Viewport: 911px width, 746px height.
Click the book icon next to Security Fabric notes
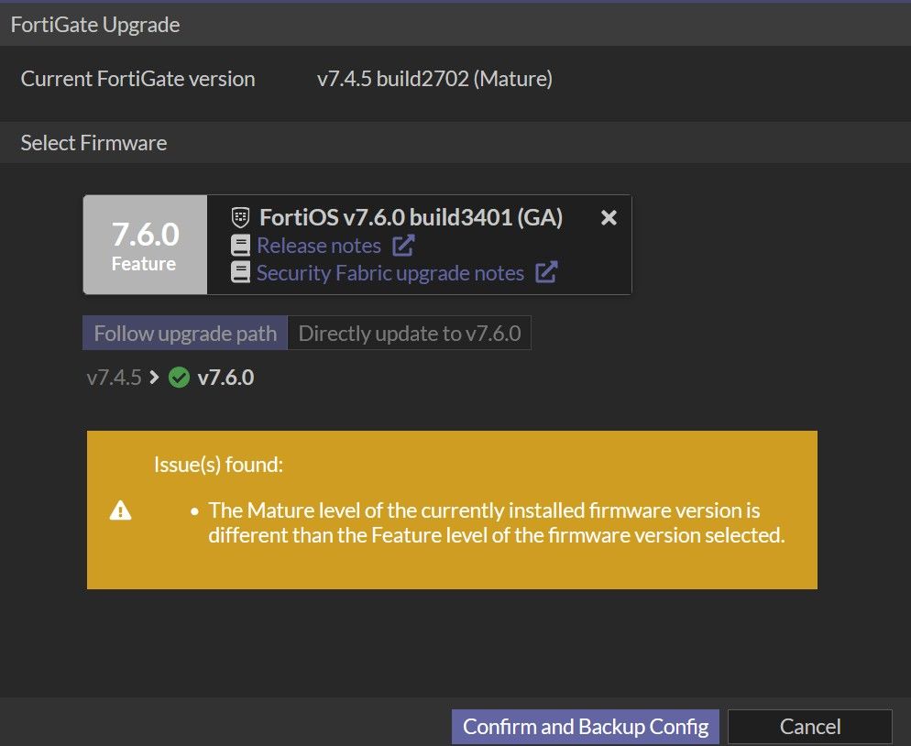240,272
